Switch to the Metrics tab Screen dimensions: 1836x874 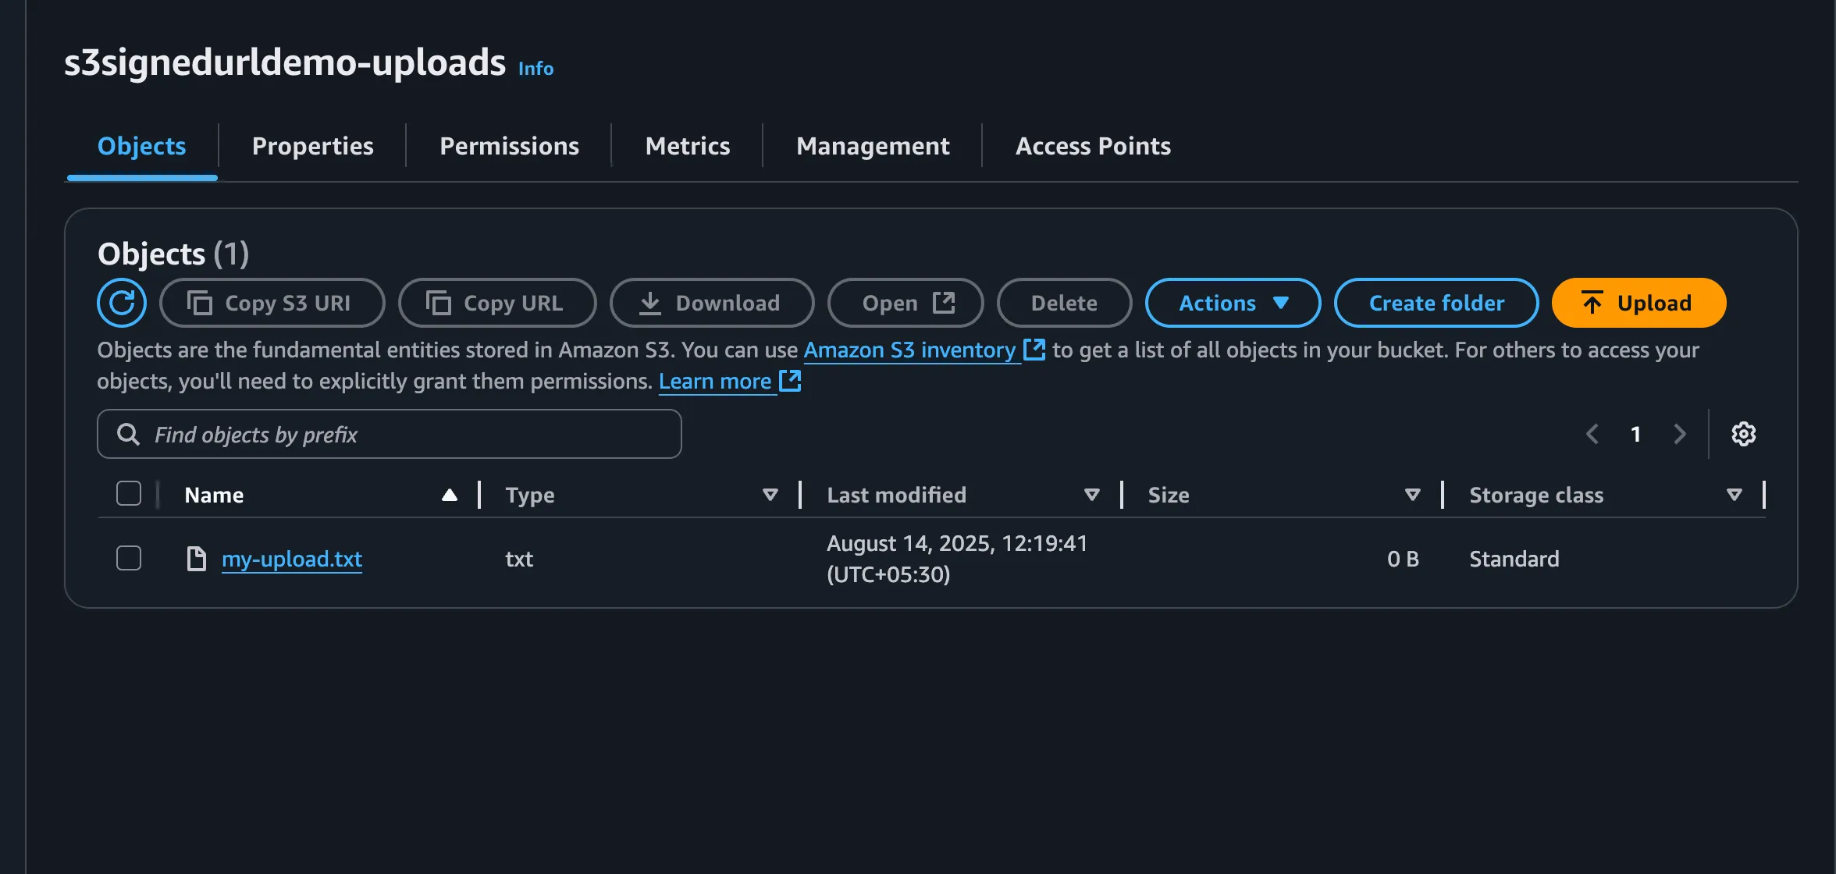688,146
